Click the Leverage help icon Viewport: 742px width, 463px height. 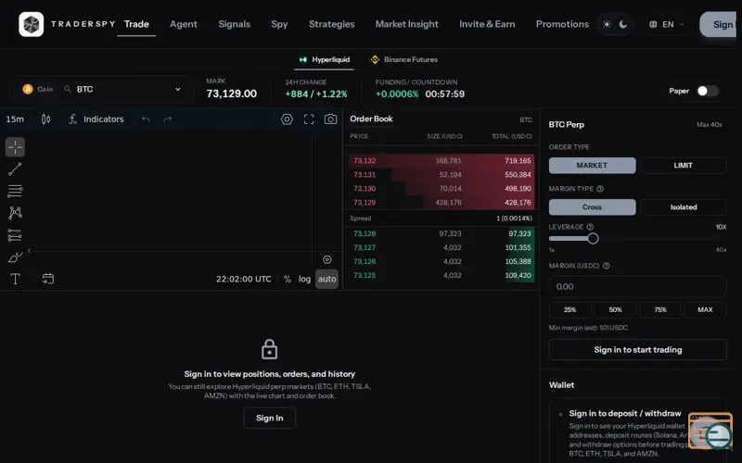pyautogui.click(x=590, y=227)
